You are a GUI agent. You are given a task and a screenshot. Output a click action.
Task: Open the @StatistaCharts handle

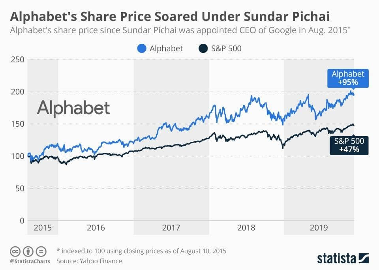click(x=30, y=261)
